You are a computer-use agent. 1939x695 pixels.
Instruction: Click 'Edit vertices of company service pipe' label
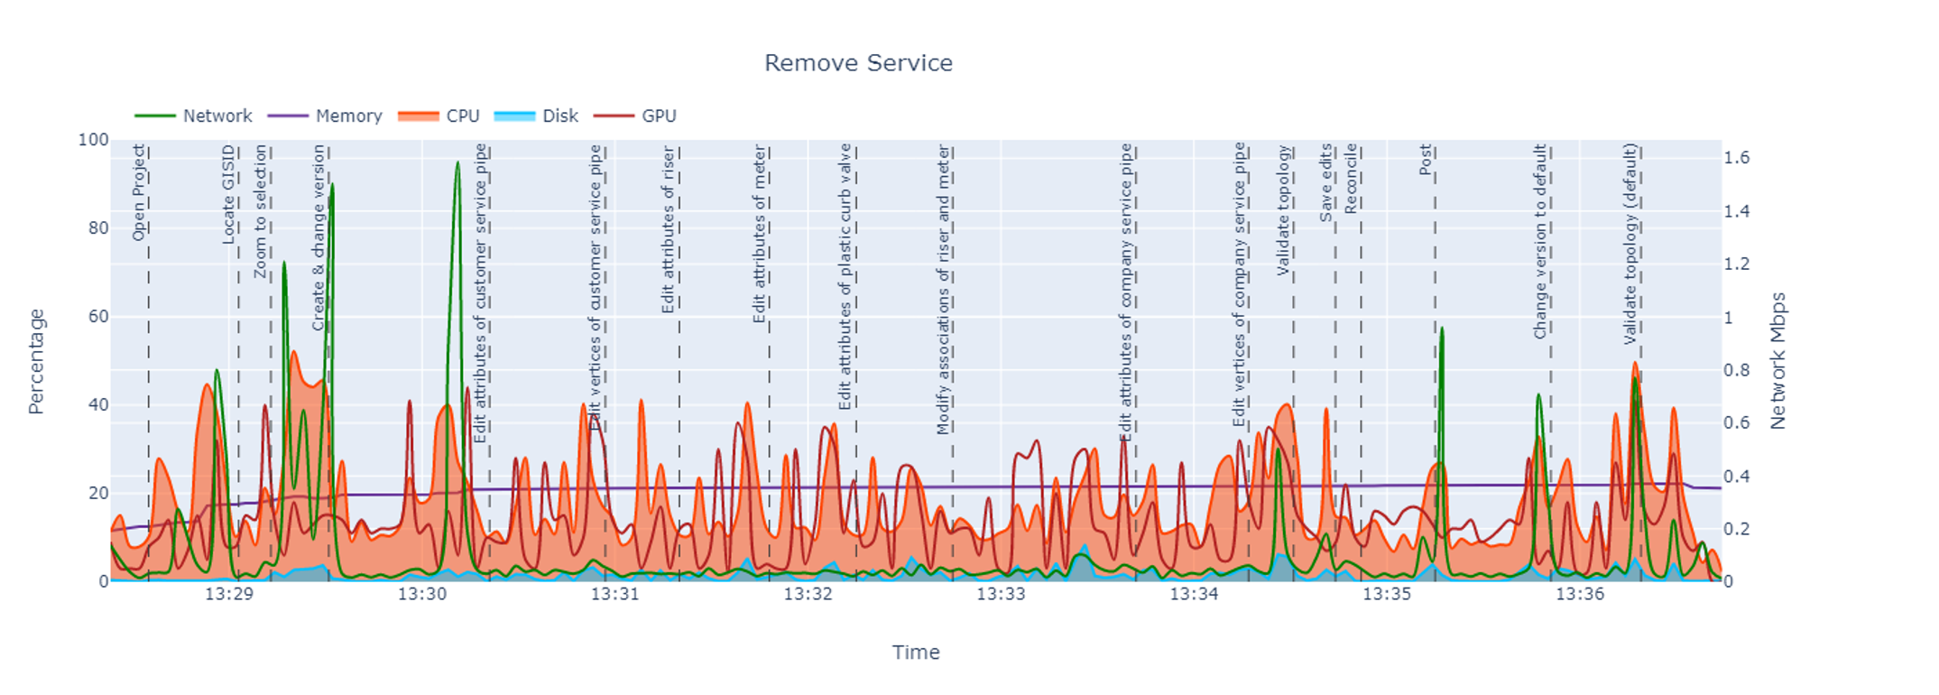click(1239, 284)
